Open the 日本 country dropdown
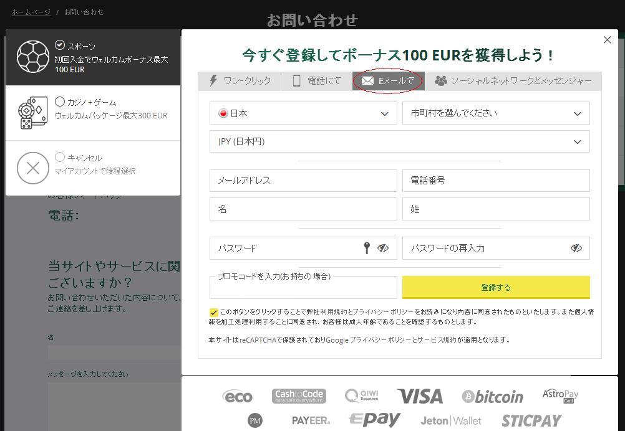Image resolution: width=625 pixels, height=431 pixels. (x=303, y=113)
